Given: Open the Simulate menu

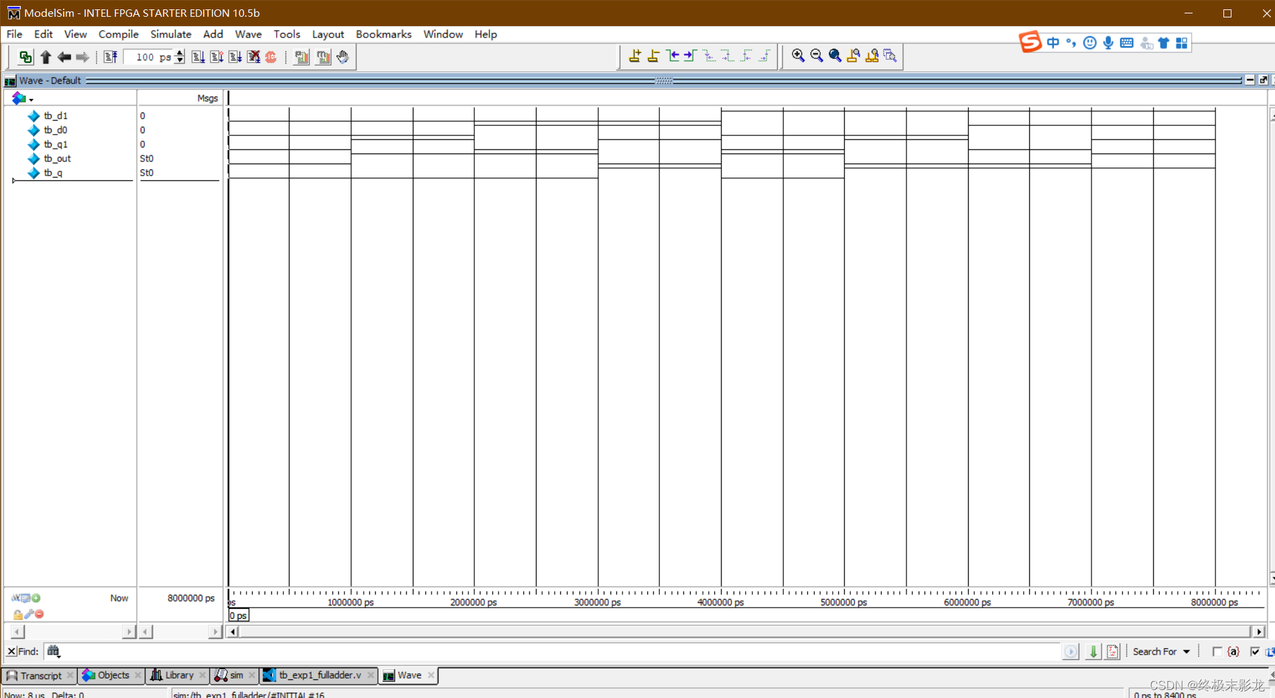Looking at the screenshot, I should 170,34.
